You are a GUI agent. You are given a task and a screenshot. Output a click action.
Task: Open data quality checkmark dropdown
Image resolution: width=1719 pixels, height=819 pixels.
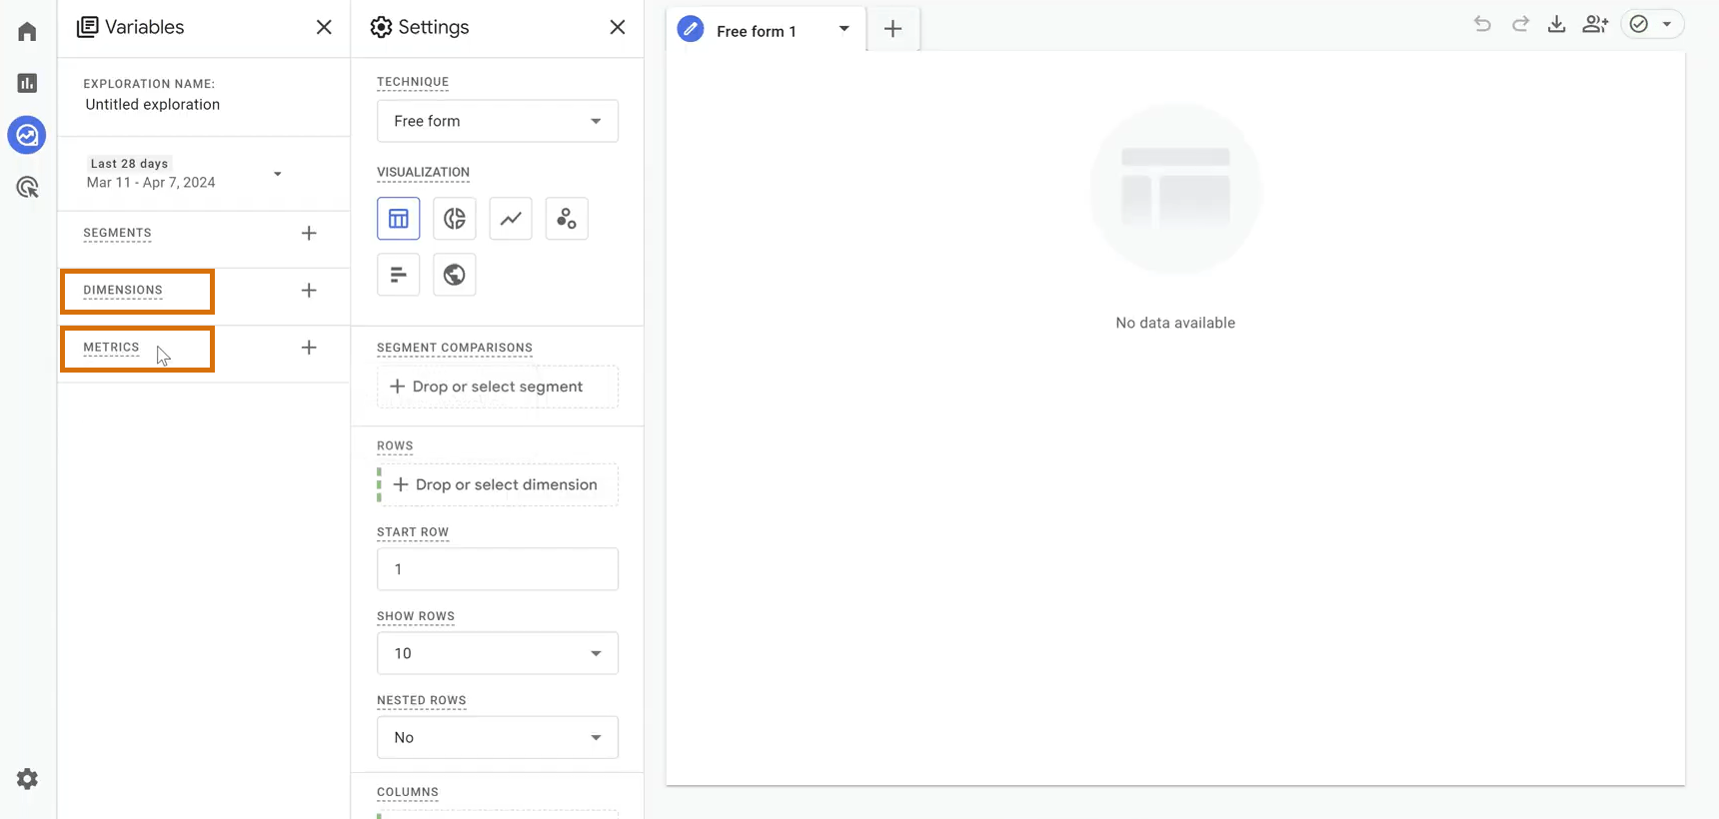pos(1652,24)
